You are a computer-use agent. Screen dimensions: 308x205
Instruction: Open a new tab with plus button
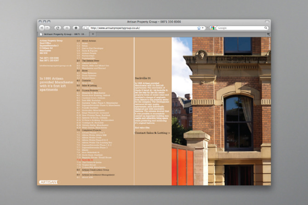click(93, 34)
